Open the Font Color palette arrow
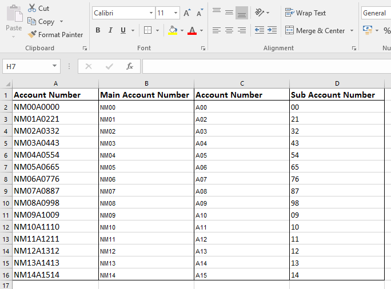 pos(201,31)
